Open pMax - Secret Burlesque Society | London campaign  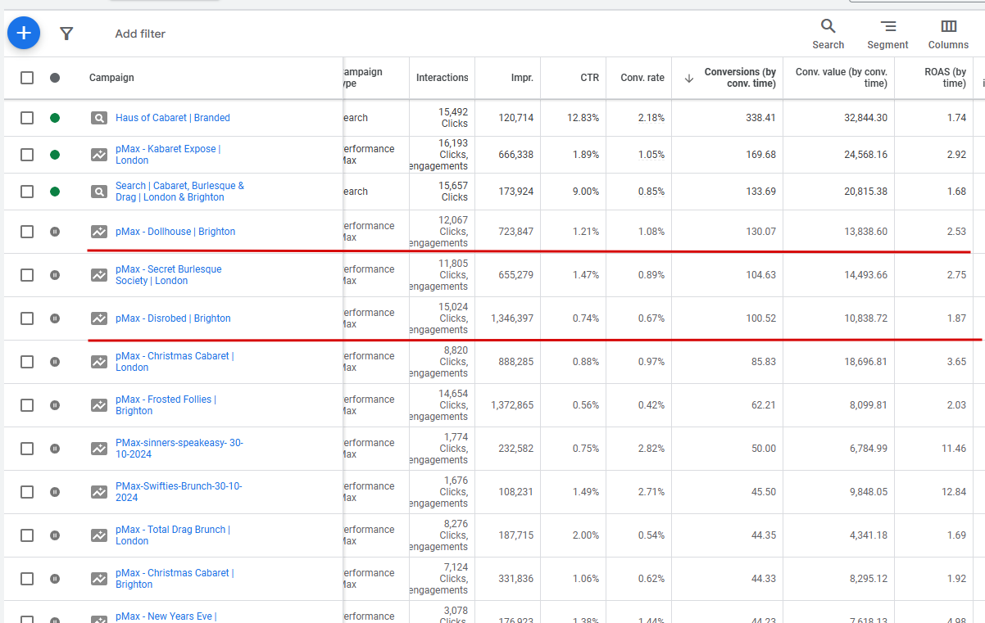168,275
